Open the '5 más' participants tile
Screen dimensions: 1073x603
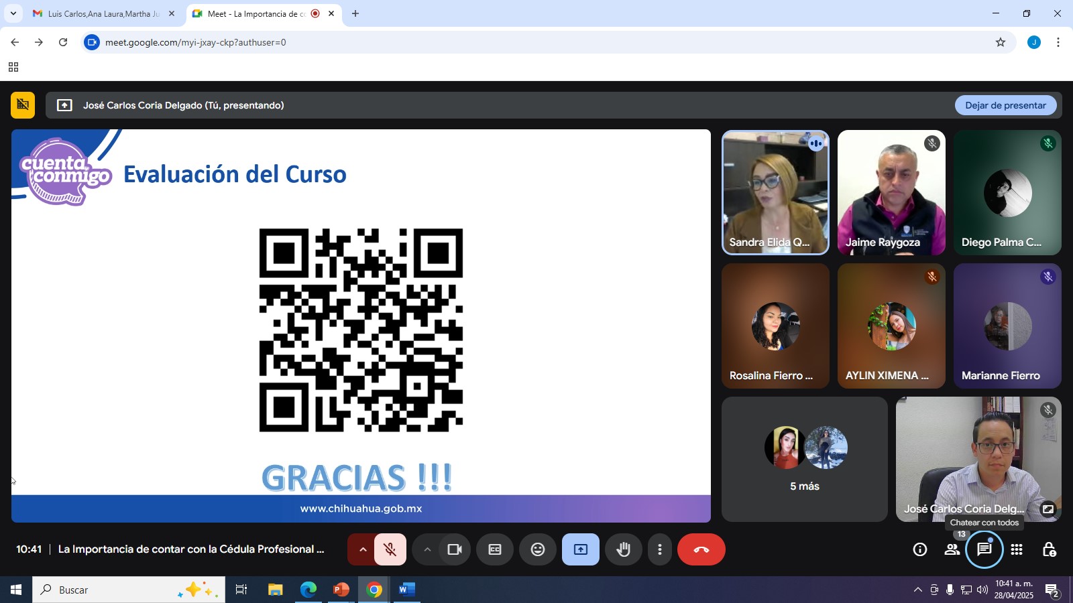click(805, 459)
